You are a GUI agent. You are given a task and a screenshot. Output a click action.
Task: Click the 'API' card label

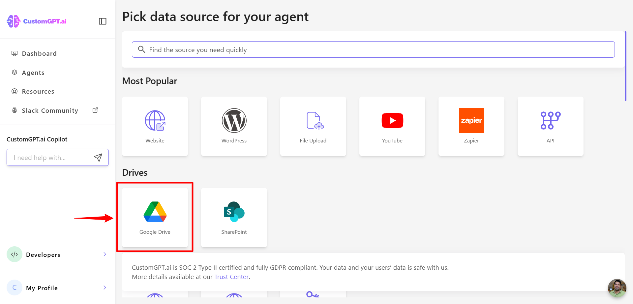(x=551, y=140)
